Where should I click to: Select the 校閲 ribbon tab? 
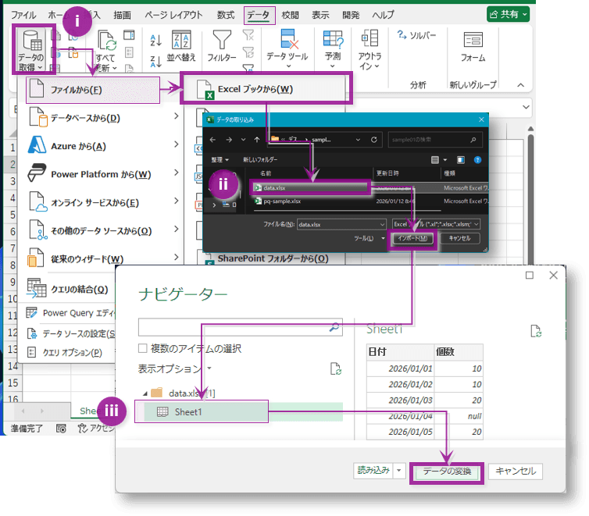[290, 15]
